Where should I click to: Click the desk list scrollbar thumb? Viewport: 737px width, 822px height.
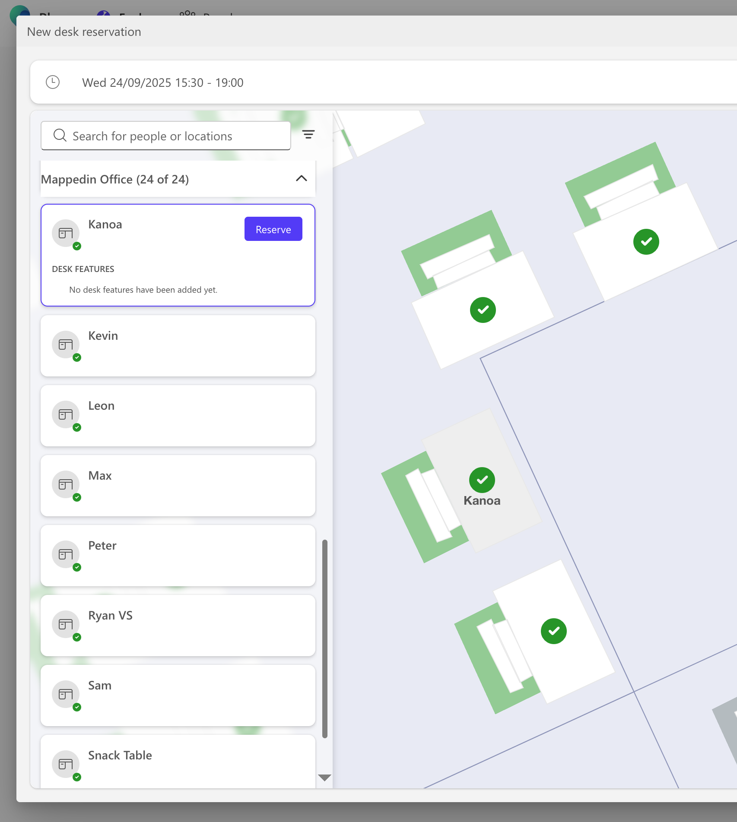tap(325, 638)
